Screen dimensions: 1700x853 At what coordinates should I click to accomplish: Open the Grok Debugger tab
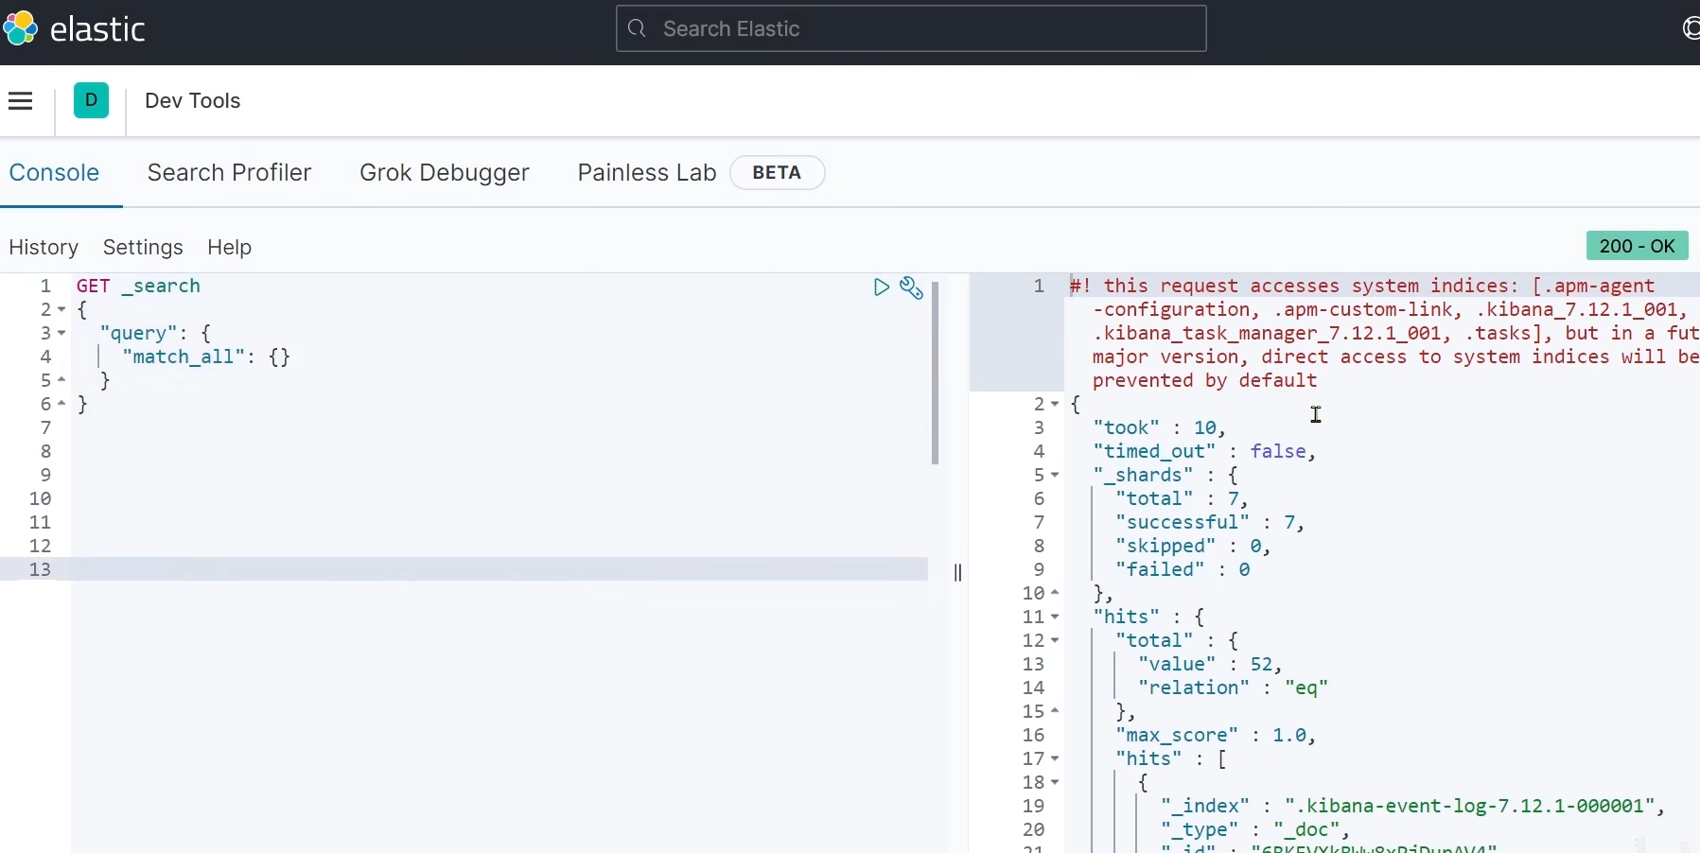coord(445,173)
